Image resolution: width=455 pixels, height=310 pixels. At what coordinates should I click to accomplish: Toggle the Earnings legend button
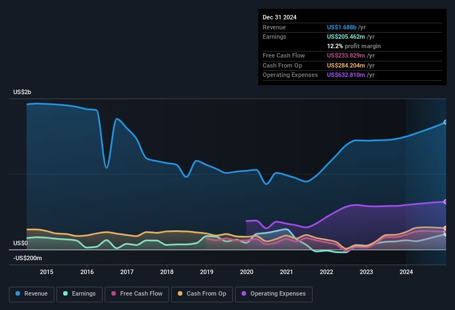click(79, 294)
